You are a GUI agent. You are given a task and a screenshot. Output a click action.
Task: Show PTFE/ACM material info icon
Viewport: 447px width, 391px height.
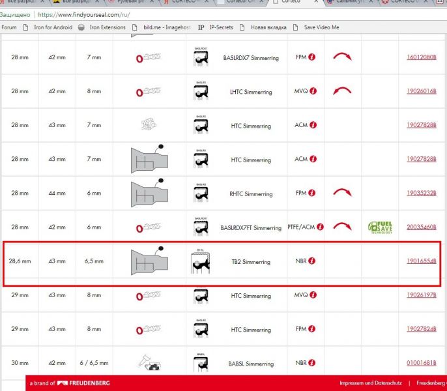coord(320,227)
